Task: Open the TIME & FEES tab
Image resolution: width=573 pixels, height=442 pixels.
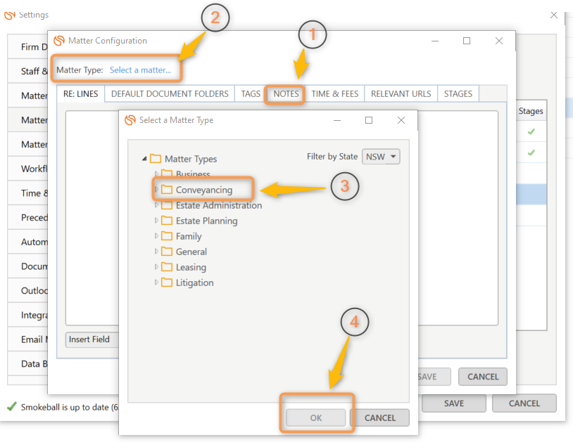Action: 335,93
